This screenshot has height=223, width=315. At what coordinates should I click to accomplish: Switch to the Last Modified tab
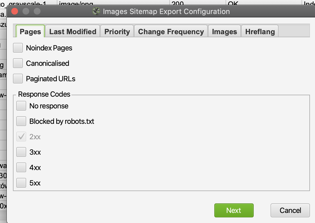[73, 32]
